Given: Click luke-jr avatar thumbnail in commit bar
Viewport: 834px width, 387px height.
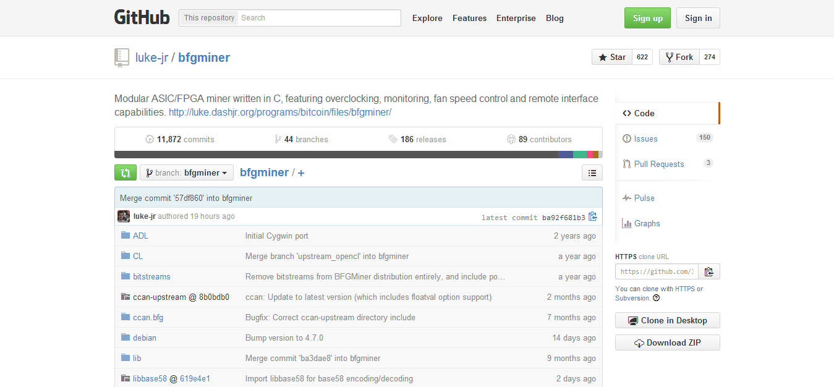Looking at the screenshot, I should click(124, 216).
